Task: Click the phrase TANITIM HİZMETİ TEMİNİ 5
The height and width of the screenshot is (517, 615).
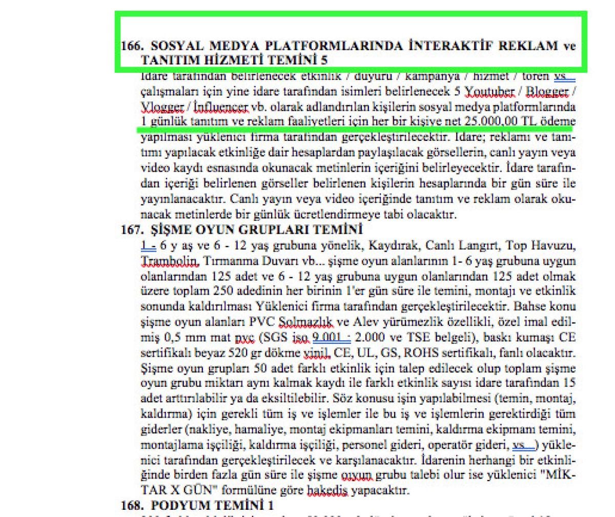Action: click(234, 60)
